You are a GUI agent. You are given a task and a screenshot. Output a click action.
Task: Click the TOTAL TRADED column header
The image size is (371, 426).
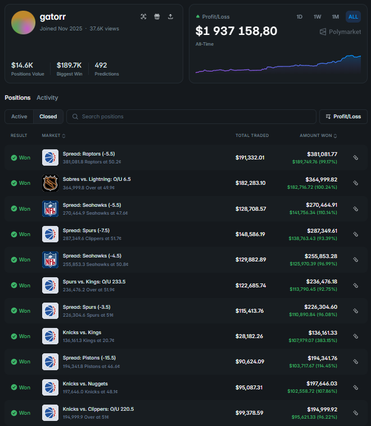click(x=252, y=136)
